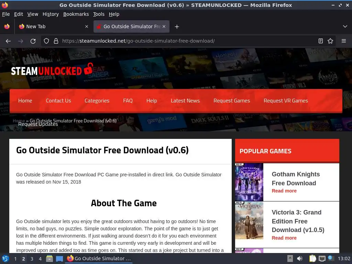Switch to workspace 4
This screenshot has width=352, height=264.
pyautogui.click(x=40, y=259)
